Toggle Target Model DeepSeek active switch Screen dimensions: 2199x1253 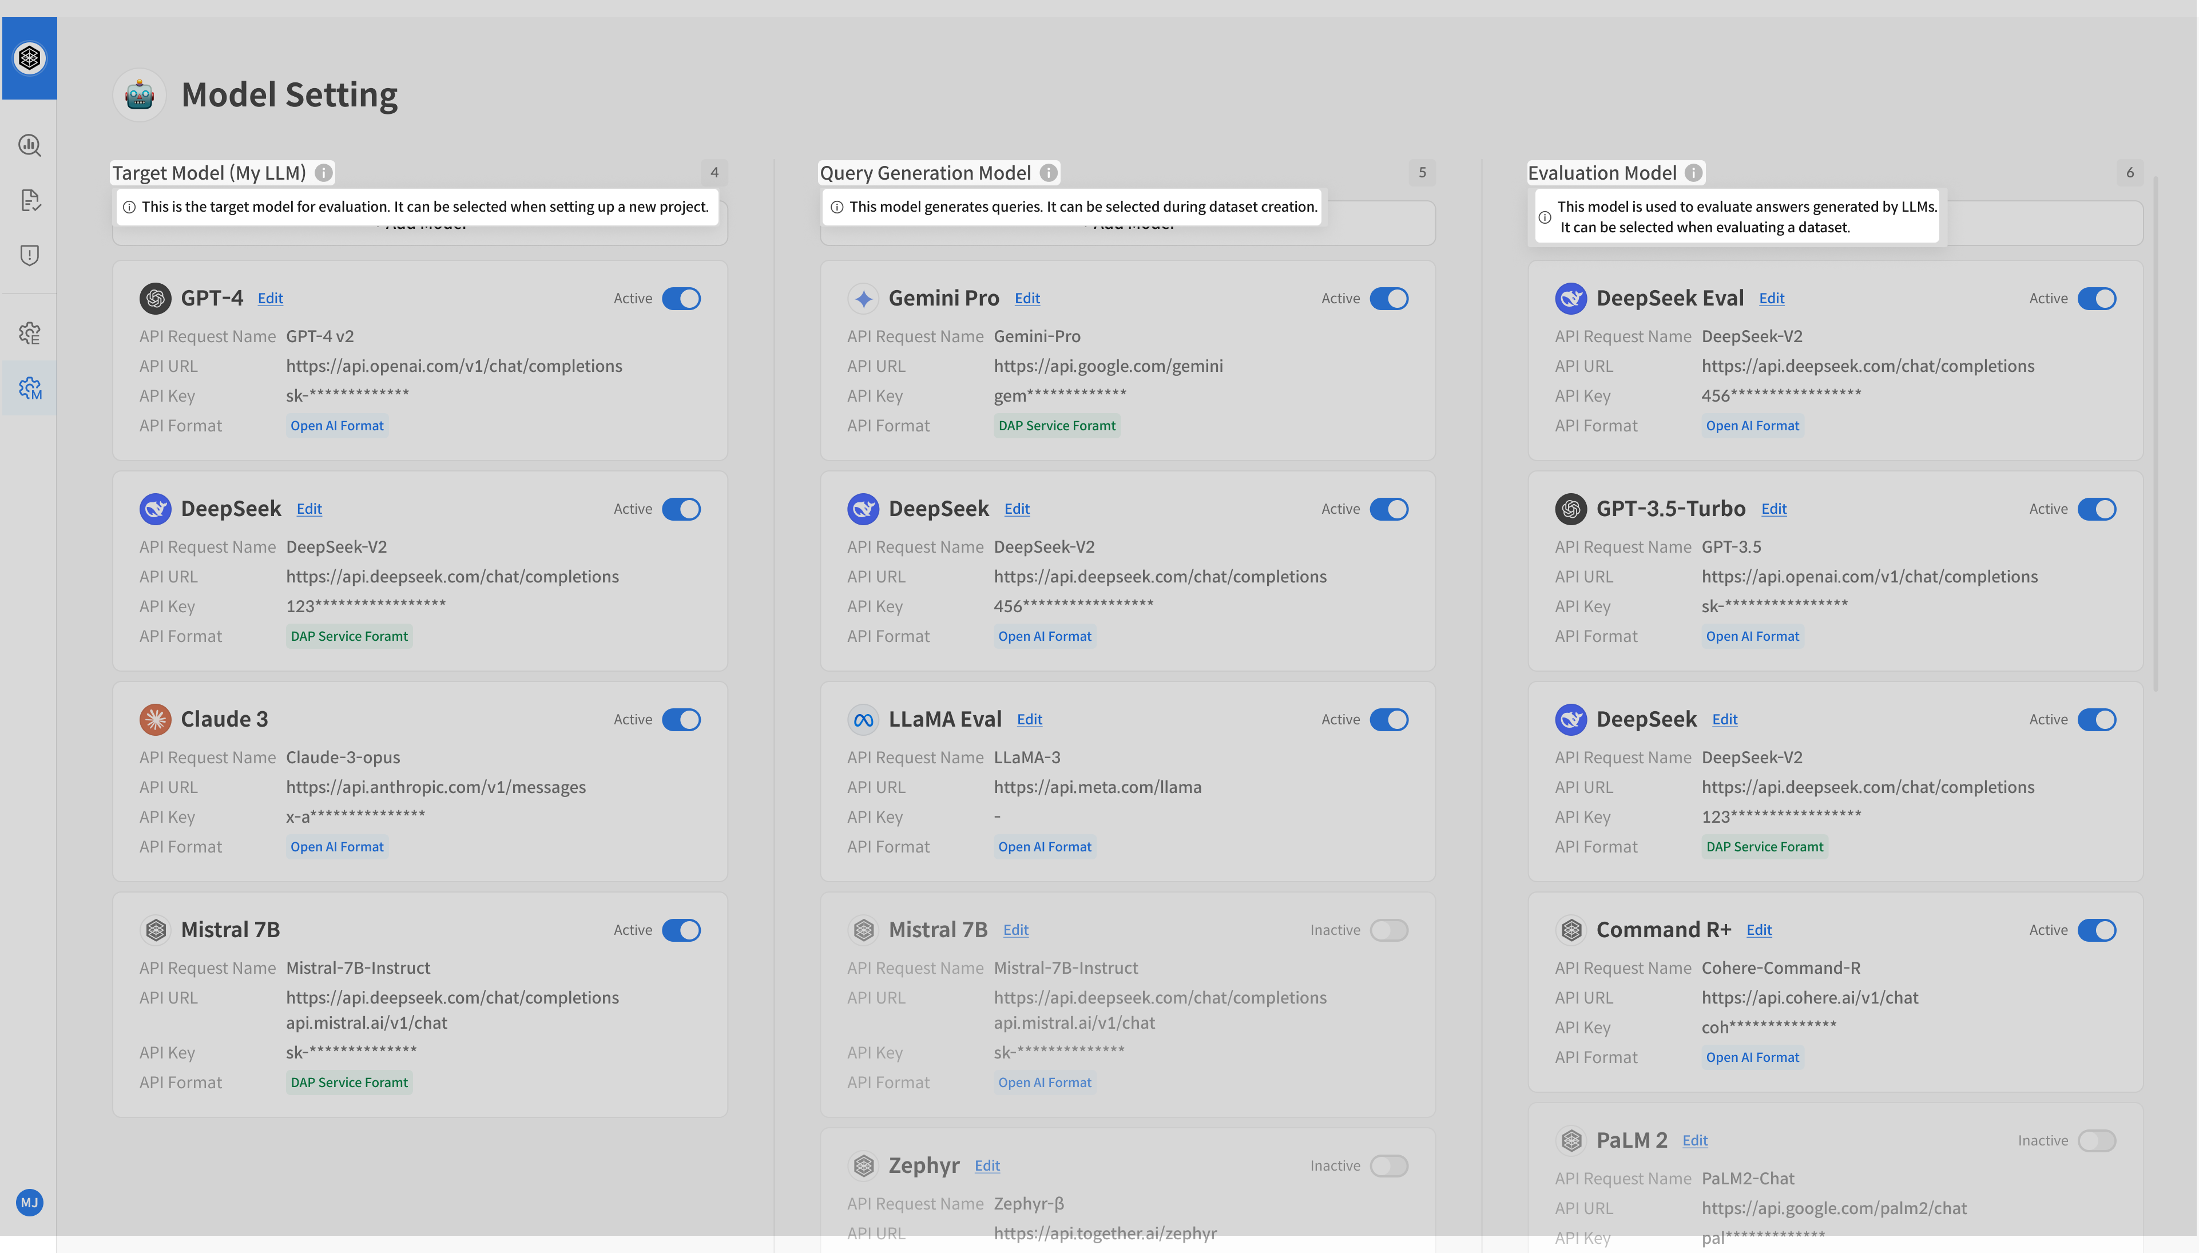point(681,509)
